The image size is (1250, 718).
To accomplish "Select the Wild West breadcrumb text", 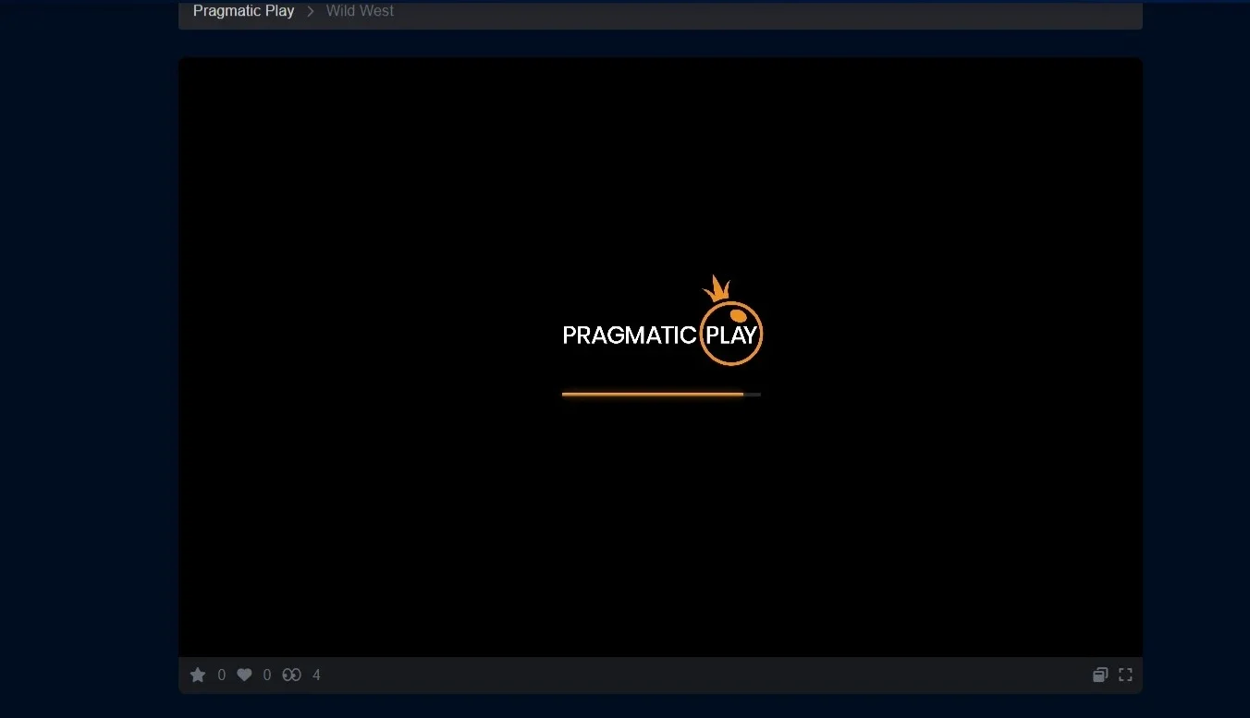I will tap(360, 11).
